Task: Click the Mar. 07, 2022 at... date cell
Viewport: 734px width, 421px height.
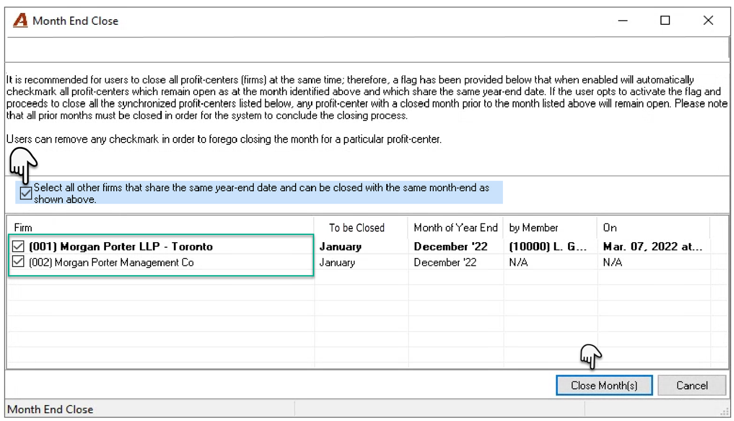Action: tap(653, 247)
